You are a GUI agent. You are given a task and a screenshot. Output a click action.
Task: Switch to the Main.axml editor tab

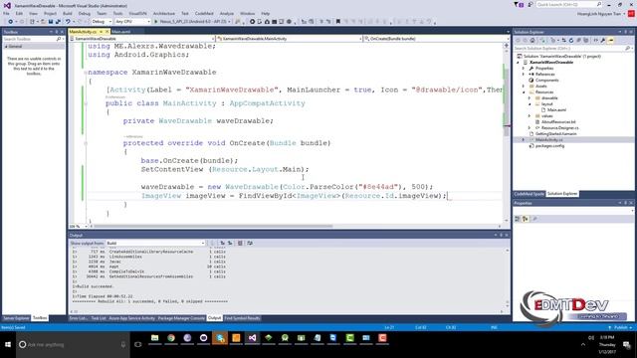[121, 31]
